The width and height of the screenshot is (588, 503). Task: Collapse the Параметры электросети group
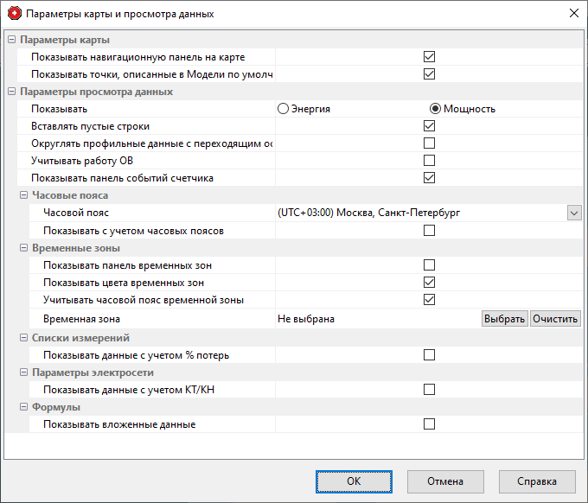tap(23, 372)
